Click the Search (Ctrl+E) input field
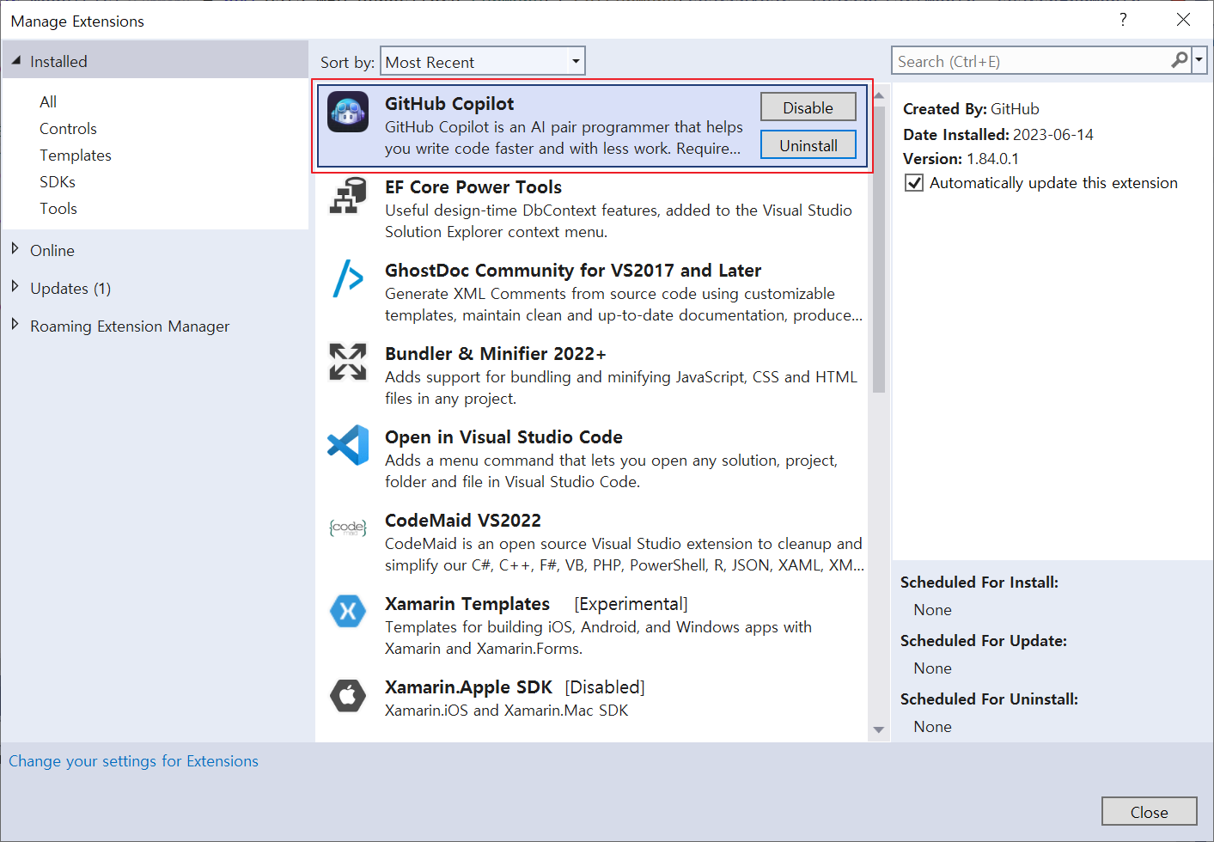The image size is (1214, 842). click(x=1031, y=61)
